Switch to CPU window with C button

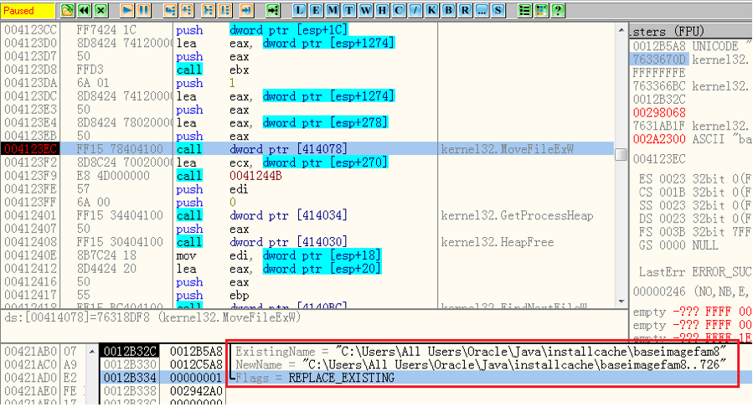pyautogui.click(x=399, y=10)
